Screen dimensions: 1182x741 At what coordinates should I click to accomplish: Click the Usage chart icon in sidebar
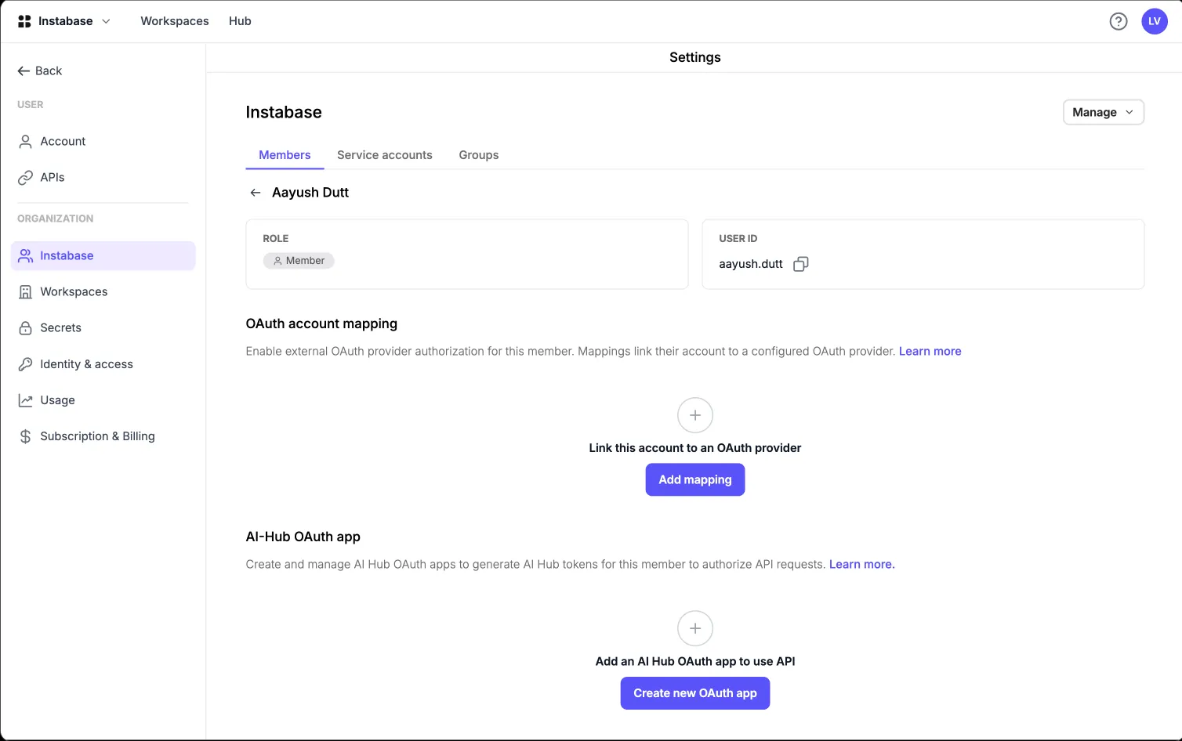26,400
